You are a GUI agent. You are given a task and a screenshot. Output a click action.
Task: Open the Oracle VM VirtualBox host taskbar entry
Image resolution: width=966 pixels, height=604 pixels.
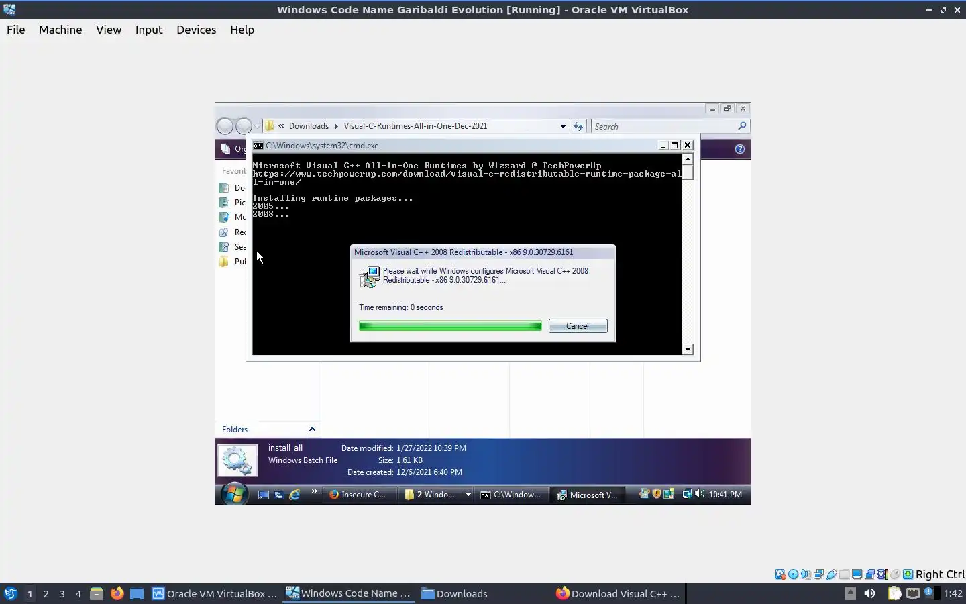(x=215, y=593)
